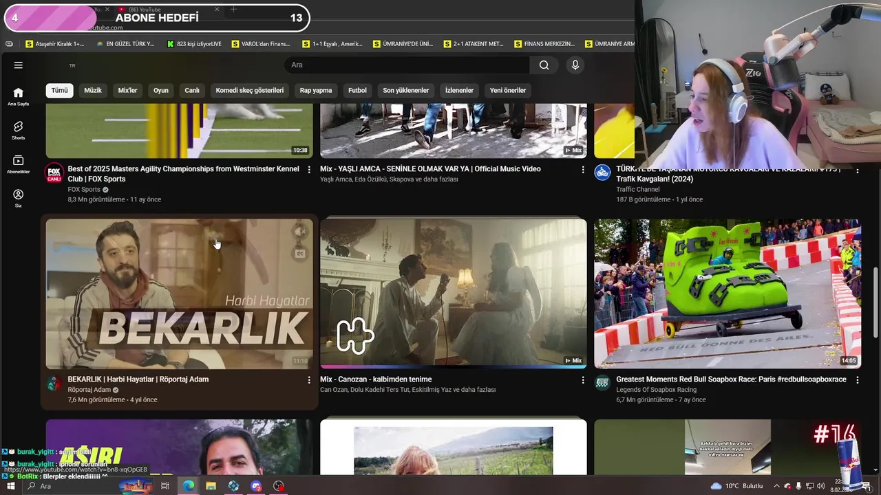Select the Futbol filter chip
The height and width of the screenshot is (495, 881).
(357, 90)
